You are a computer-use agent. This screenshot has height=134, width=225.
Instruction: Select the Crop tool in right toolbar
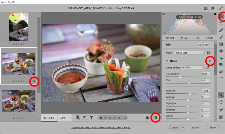tap(221, 23)
